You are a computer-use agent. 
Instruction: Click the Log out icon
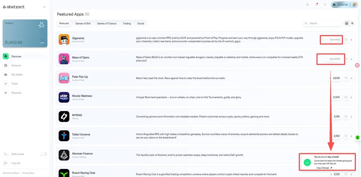pyautogui.click(x=6, y=163)
